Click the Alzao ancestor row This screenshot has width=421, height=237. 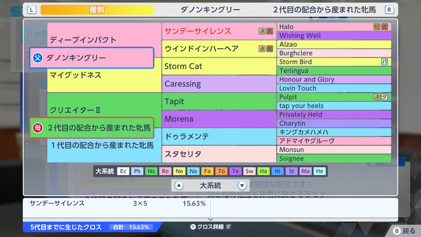click(334, 44)
